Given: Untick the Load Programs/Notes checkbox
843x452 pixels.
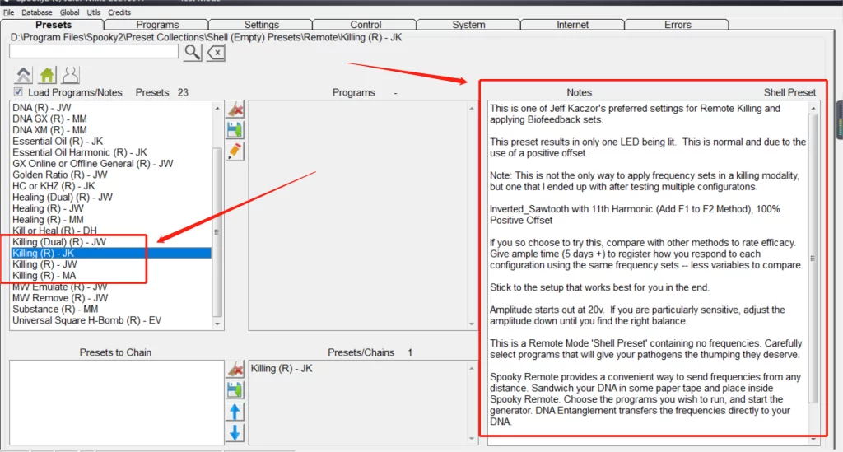Looking at the screenshot, I should (x=18, y=92).
